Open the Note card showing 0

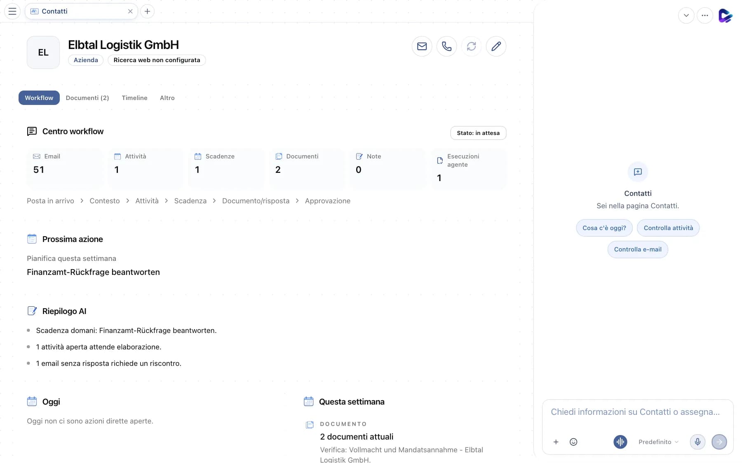(387, 168)
